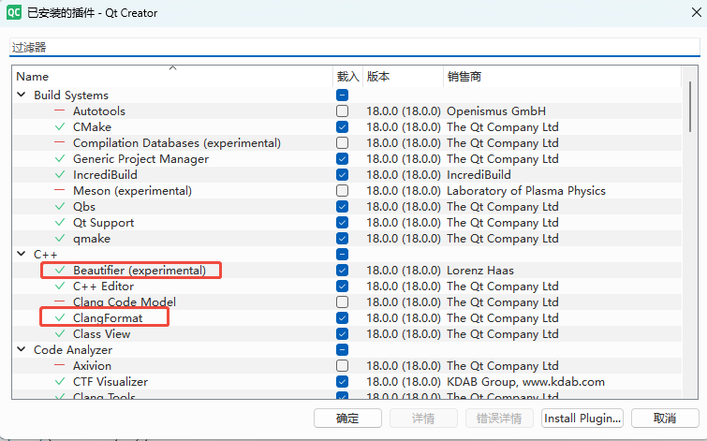The height and width of the screenshot is (441, 707).
Task: Click the green check icon beside IncrediBuild
Action: pyautogui.click(x=60, y=174)
